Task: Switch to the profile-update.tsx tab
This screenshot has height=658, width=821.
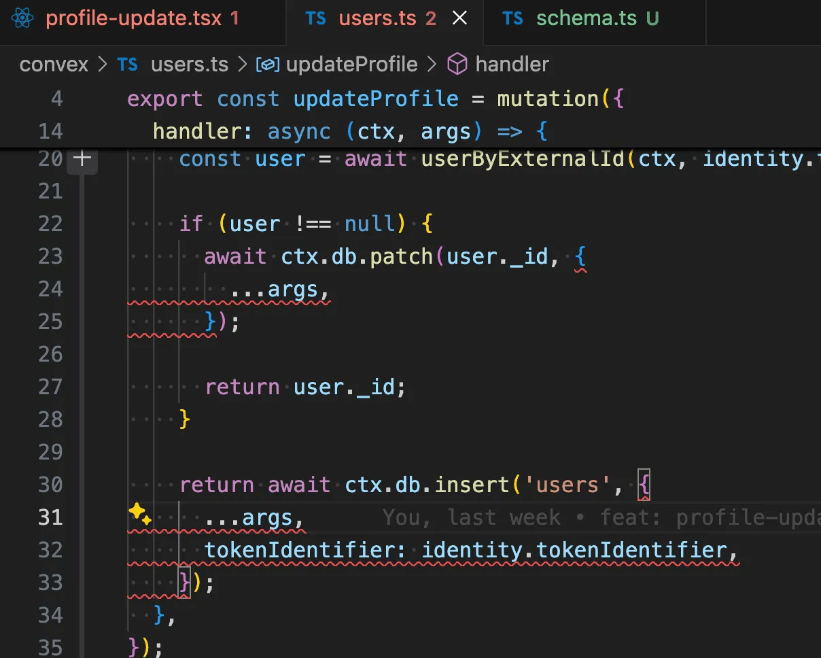Action: point(133,18)
